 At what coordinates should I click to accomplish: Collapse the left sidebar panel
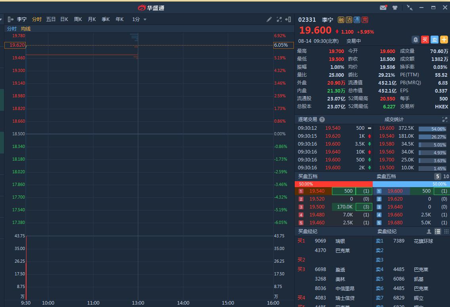11,19
